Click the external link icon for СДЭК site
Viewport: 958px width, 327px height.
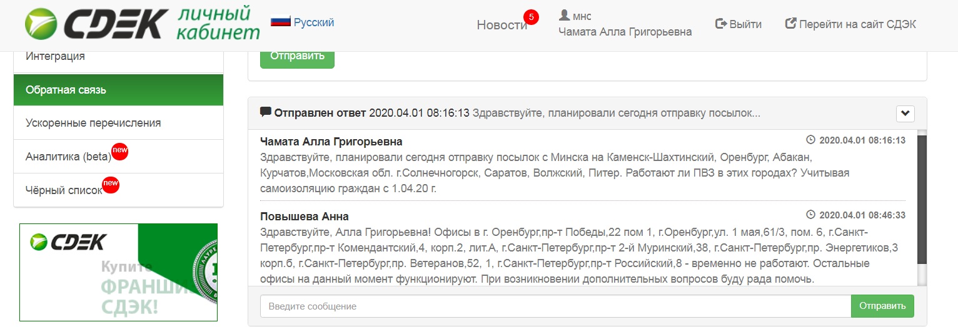click(790, 24)
